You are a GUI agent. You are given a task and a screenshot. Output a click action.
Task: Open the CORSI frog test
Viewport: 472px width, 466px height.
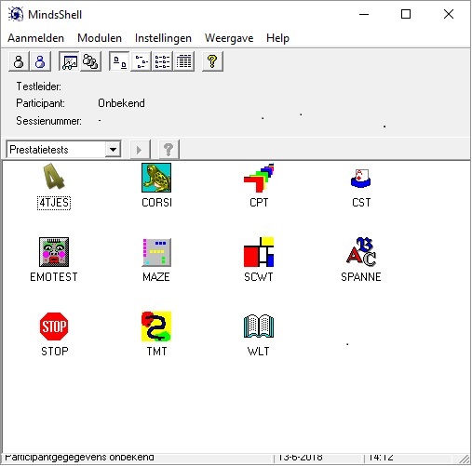coord(156,178)
